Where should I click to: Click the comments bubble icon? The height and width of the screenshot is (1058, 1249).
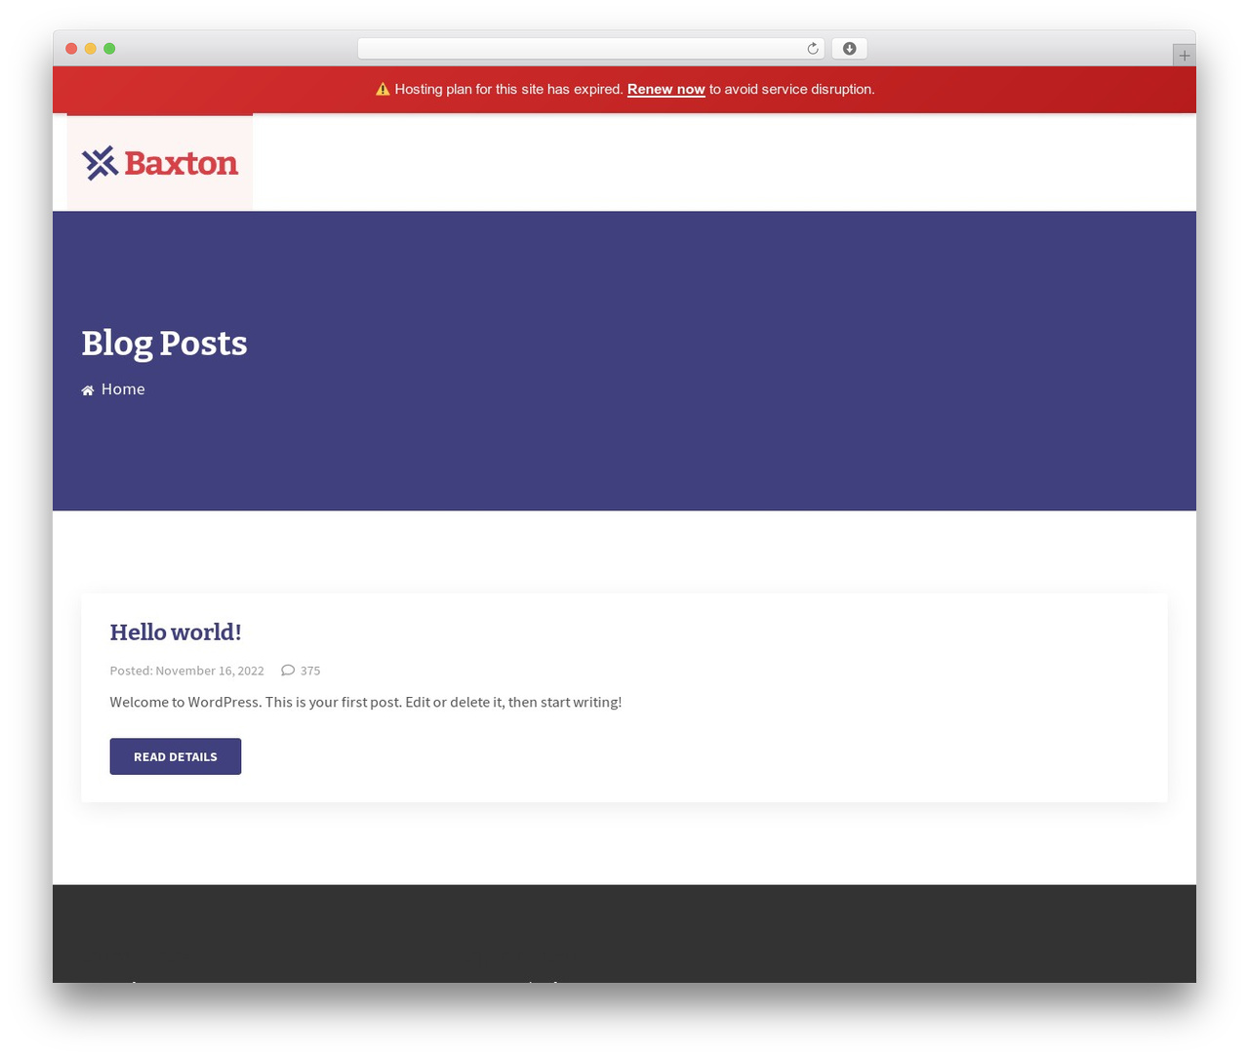click(x=288, y=671)
